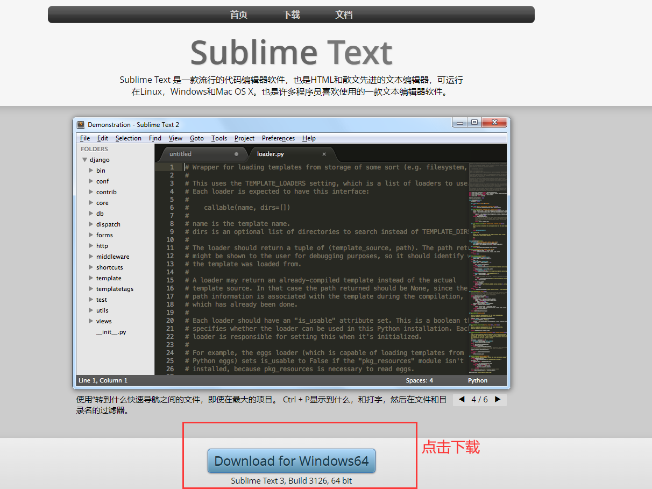Screen dimensions: 652x489
Task: Open the Help menu
Action: point(309,138)
